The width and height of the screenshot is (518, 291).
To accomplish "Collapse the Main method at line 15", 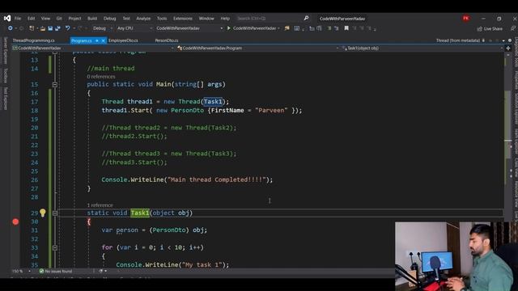I will click(55, 85).
